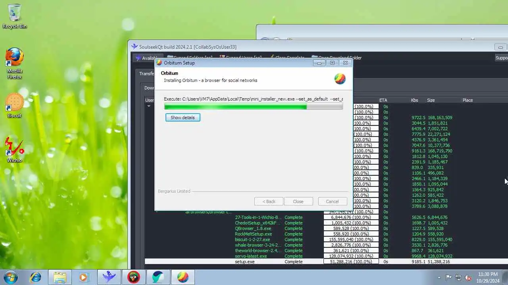The image size is (508, 285).
Task: Select the setup.exe download row
Action: (x=326, y=262)
